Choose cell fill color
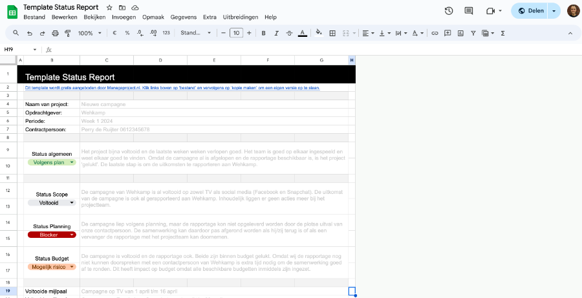582x298 pixels. coord(319,33)
